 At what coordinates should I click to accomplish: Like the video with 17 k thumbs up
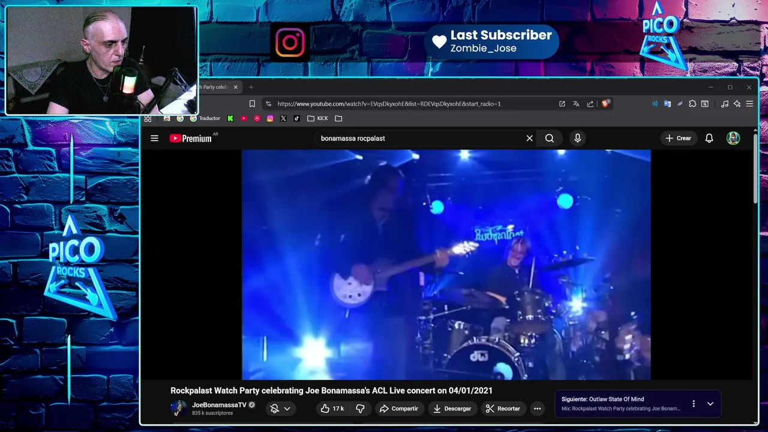(x=332, y=409)
